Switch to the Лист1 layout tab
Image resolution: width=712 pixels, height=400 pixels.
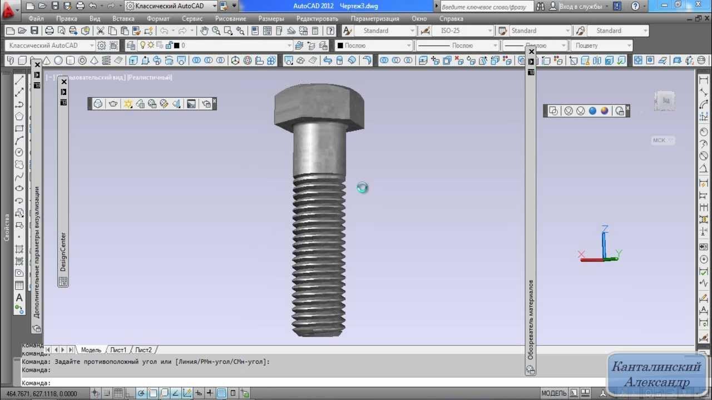(118, 350)
